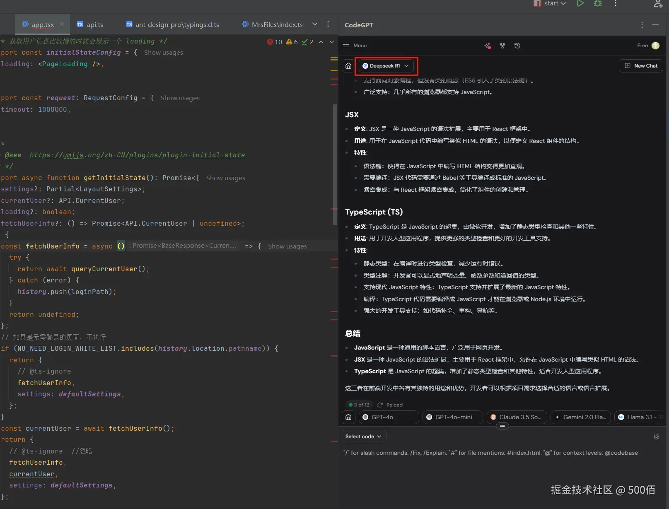Click the Promise<BaseResponse<Curren... inlay hint
The height and width of the screenshot is (509, 669).
point(182,246)
